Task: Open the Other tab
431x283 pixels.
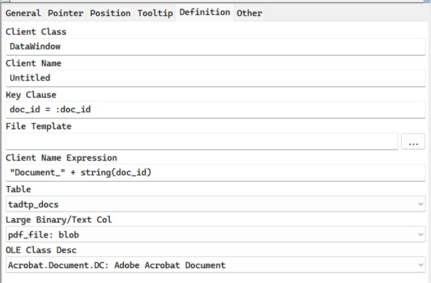Action: (249, 13)
